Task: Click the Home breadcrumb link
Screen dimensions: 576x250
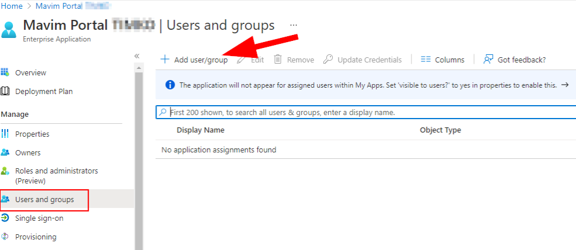Action: coord(12,6)
